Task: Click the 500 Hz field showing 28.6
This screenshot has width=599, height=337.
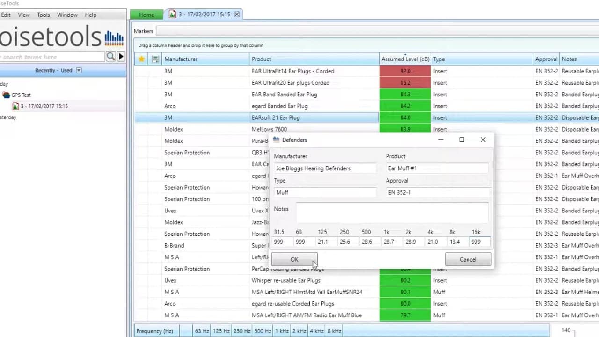Action: 370,242
